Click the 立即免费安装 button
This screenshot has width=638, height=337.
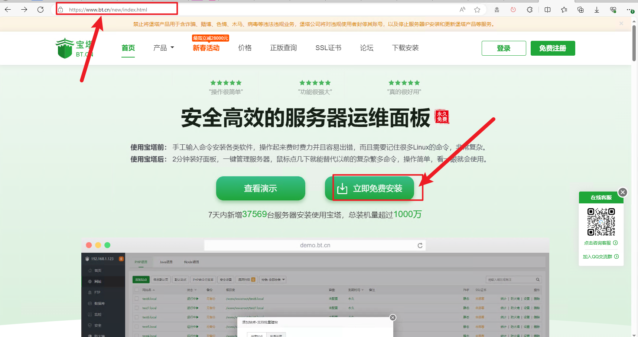click(370, 188)
